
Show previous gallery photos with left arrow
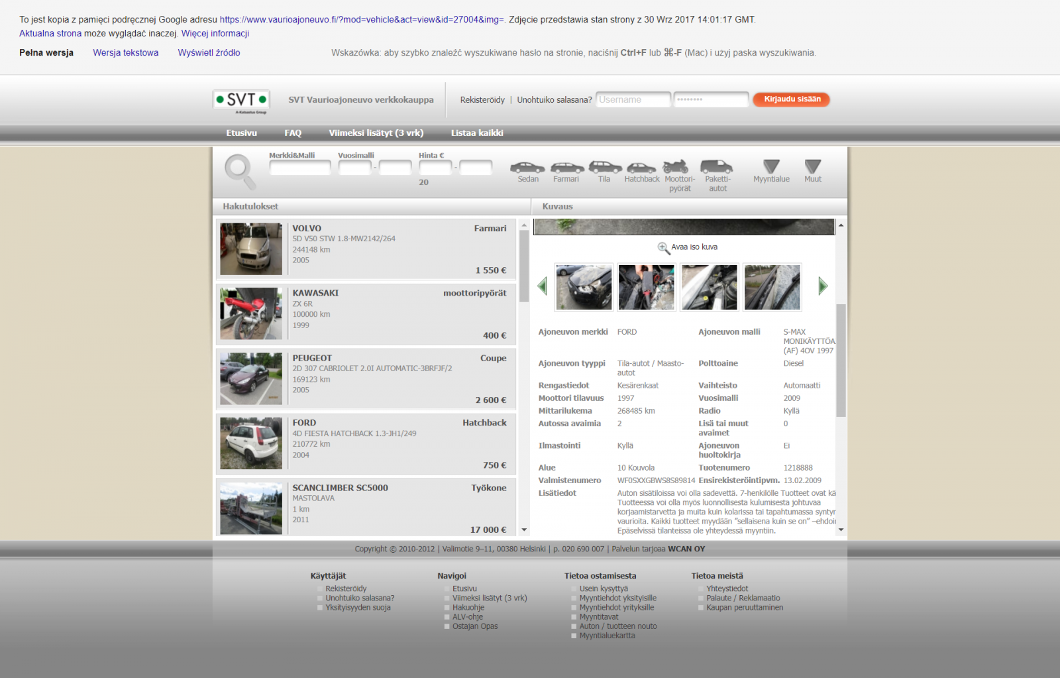[543, 286]
